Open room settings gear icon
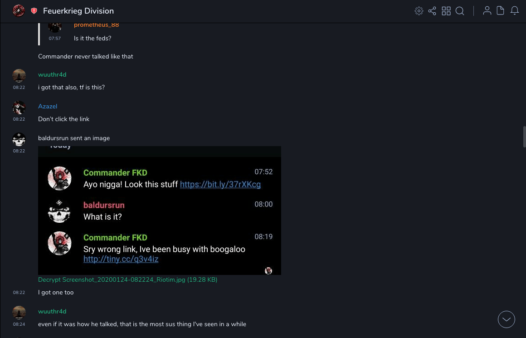Image resolution: width=526 pixels, height=338 pixels. pos(419,11)
